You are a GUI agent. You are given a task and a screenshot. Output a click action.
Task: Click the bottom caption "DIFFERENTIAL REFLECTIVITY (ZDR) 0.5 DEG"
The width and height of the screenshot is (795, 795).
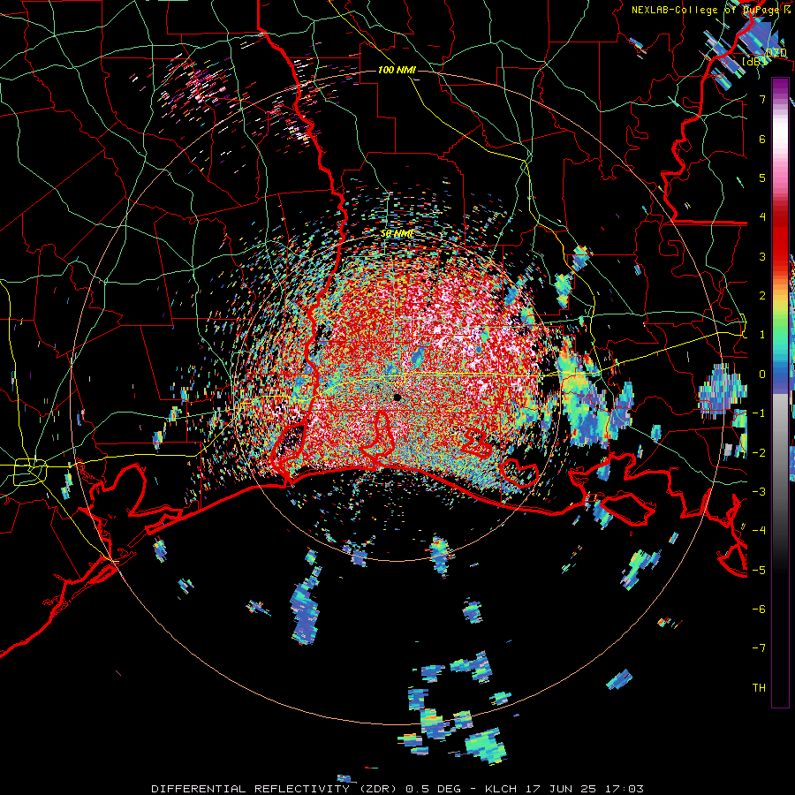(x=306, y=789)
